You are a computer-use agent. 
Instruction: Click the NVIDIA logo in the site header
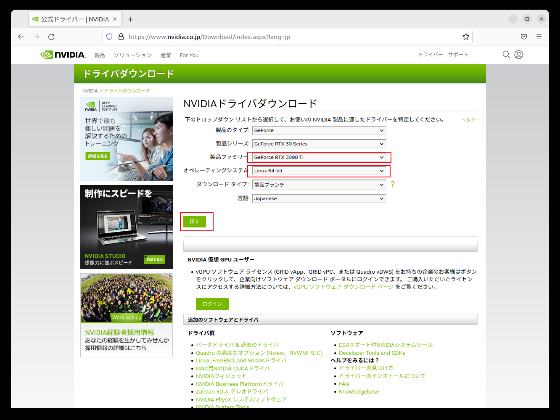pos(63,55)
